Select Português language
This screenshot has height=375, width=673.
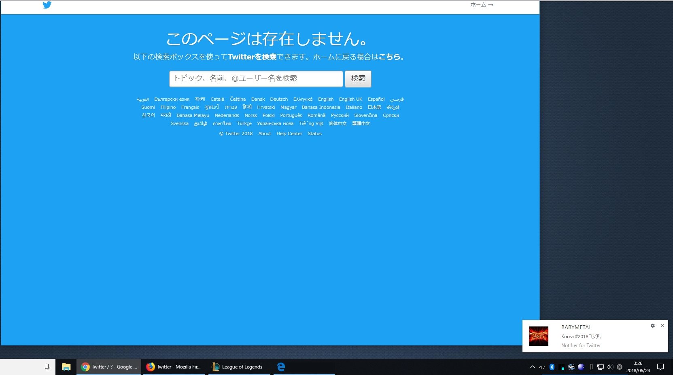pyautogui.click(x=291, y=115)
